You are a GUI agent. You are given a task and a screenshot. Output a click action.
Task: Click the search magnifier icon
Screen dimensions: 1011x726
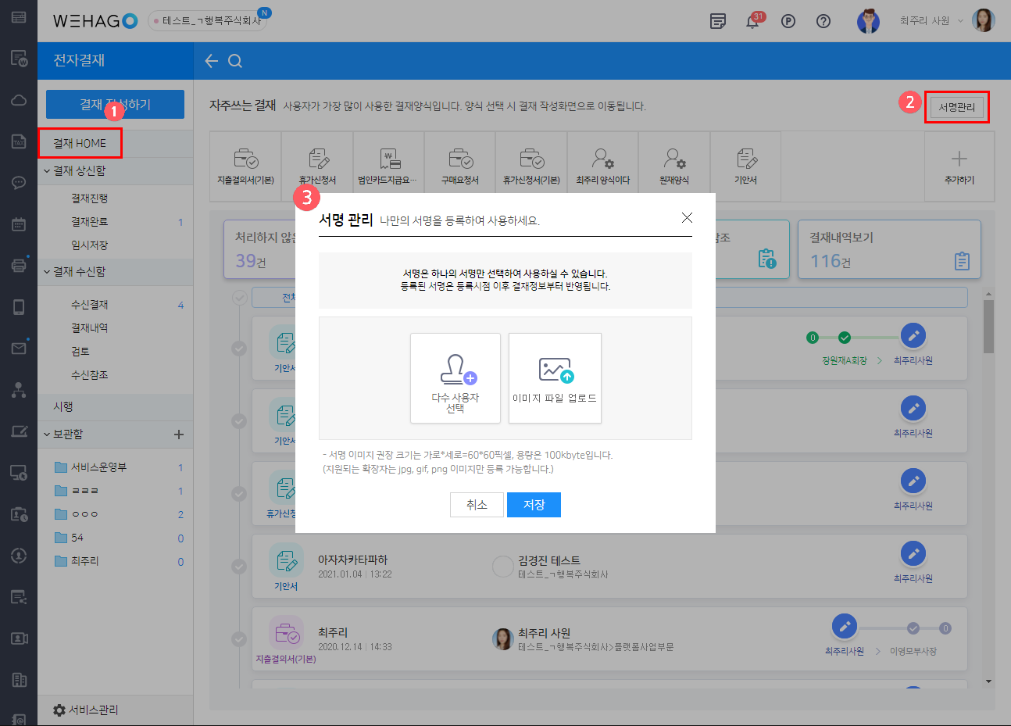[x=235, y=61]
